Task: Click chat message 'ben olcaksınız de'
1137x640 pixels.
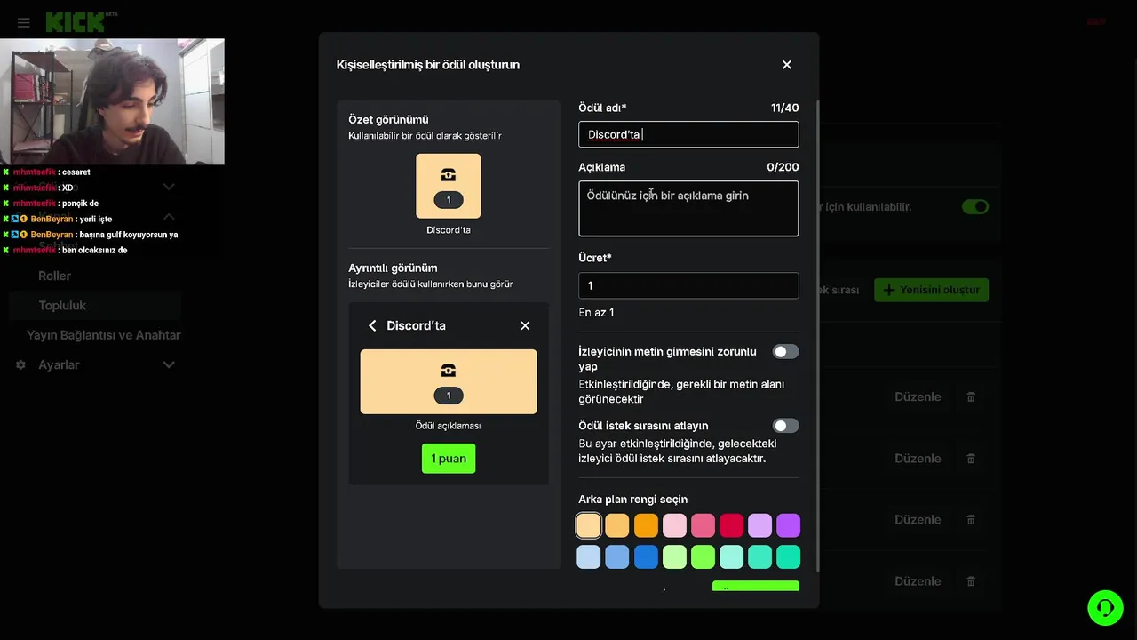Action: [94, 251]
